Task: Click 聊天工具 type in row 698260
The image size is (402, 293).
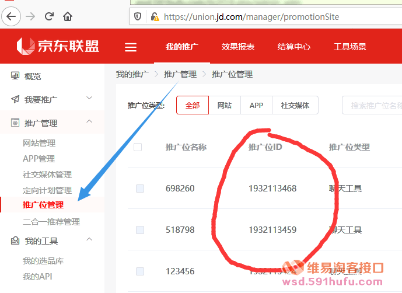Action: pyautogui.click(x=345, y=189)
